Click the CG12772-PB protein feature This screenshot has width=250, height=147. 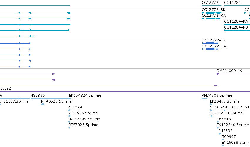click(210, 43)
